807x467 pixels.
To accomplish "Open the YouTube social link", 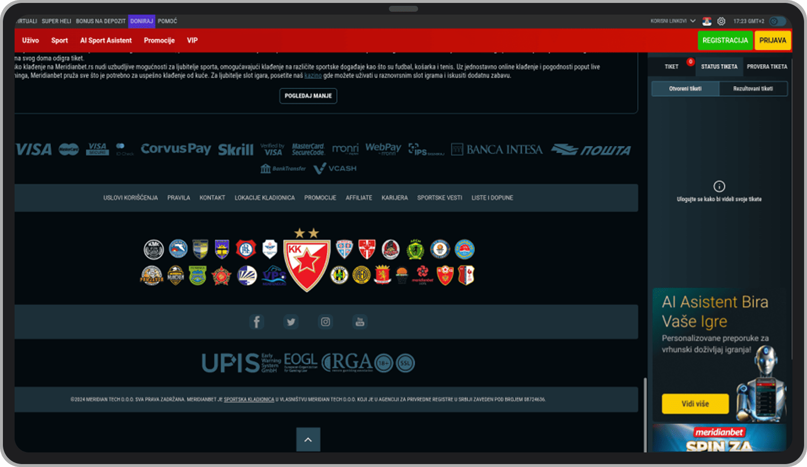I will [x=360, y=322].
